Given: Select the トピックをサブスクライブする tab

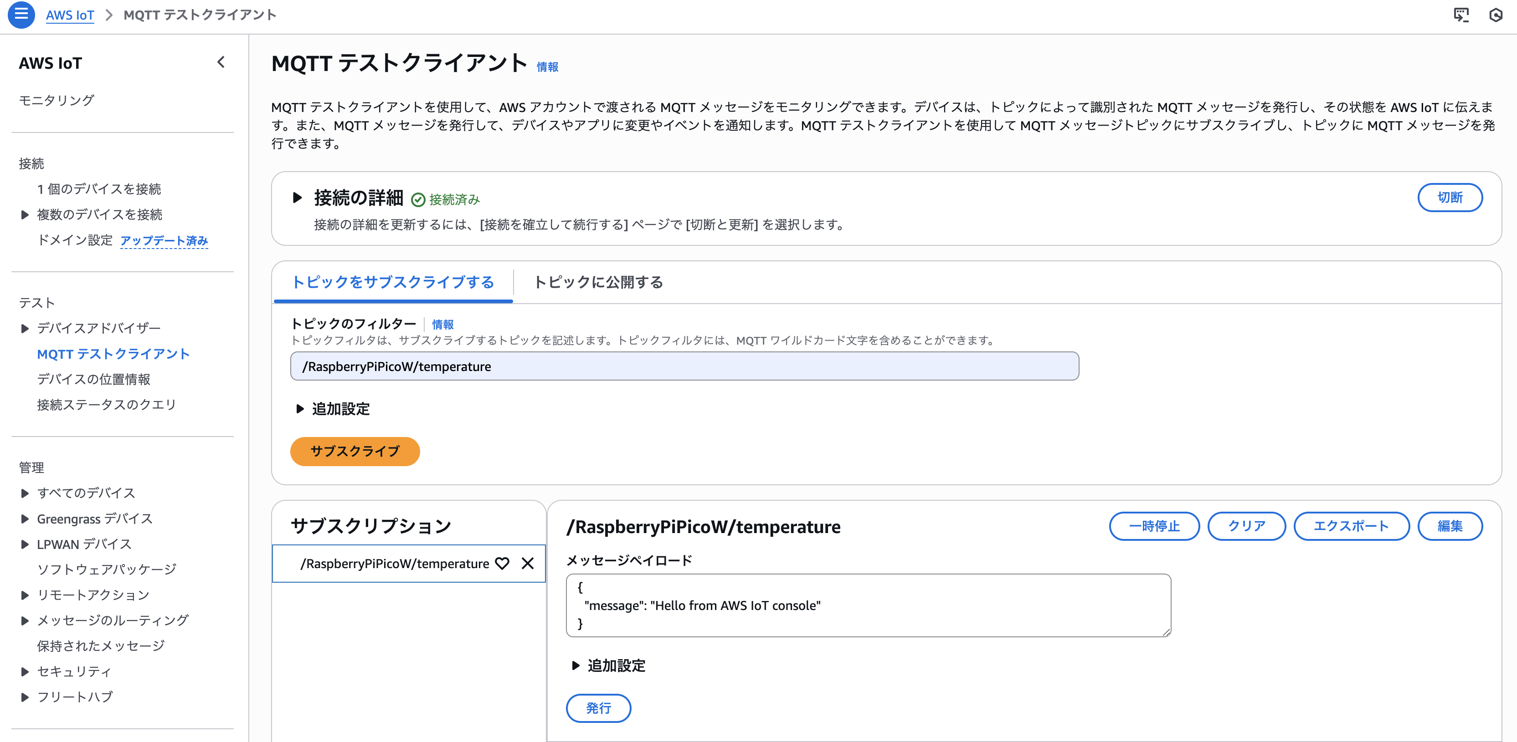Looking at the screenshot, I should (x=393, y=282).
